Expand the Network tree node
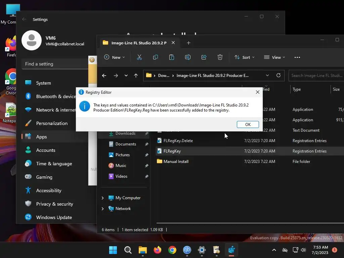This screenshot has height=258, width=344. (102, 209)
